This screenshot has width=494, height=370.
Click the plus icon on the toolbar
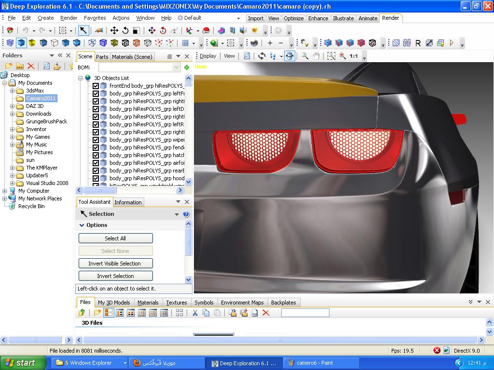click(270, 43)
